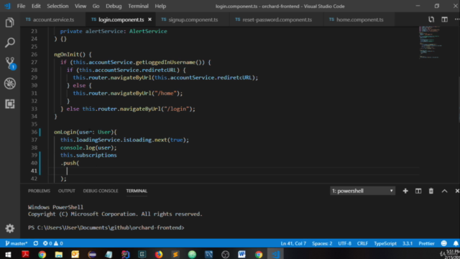Click the open changes compare icon

click(431, 19)
